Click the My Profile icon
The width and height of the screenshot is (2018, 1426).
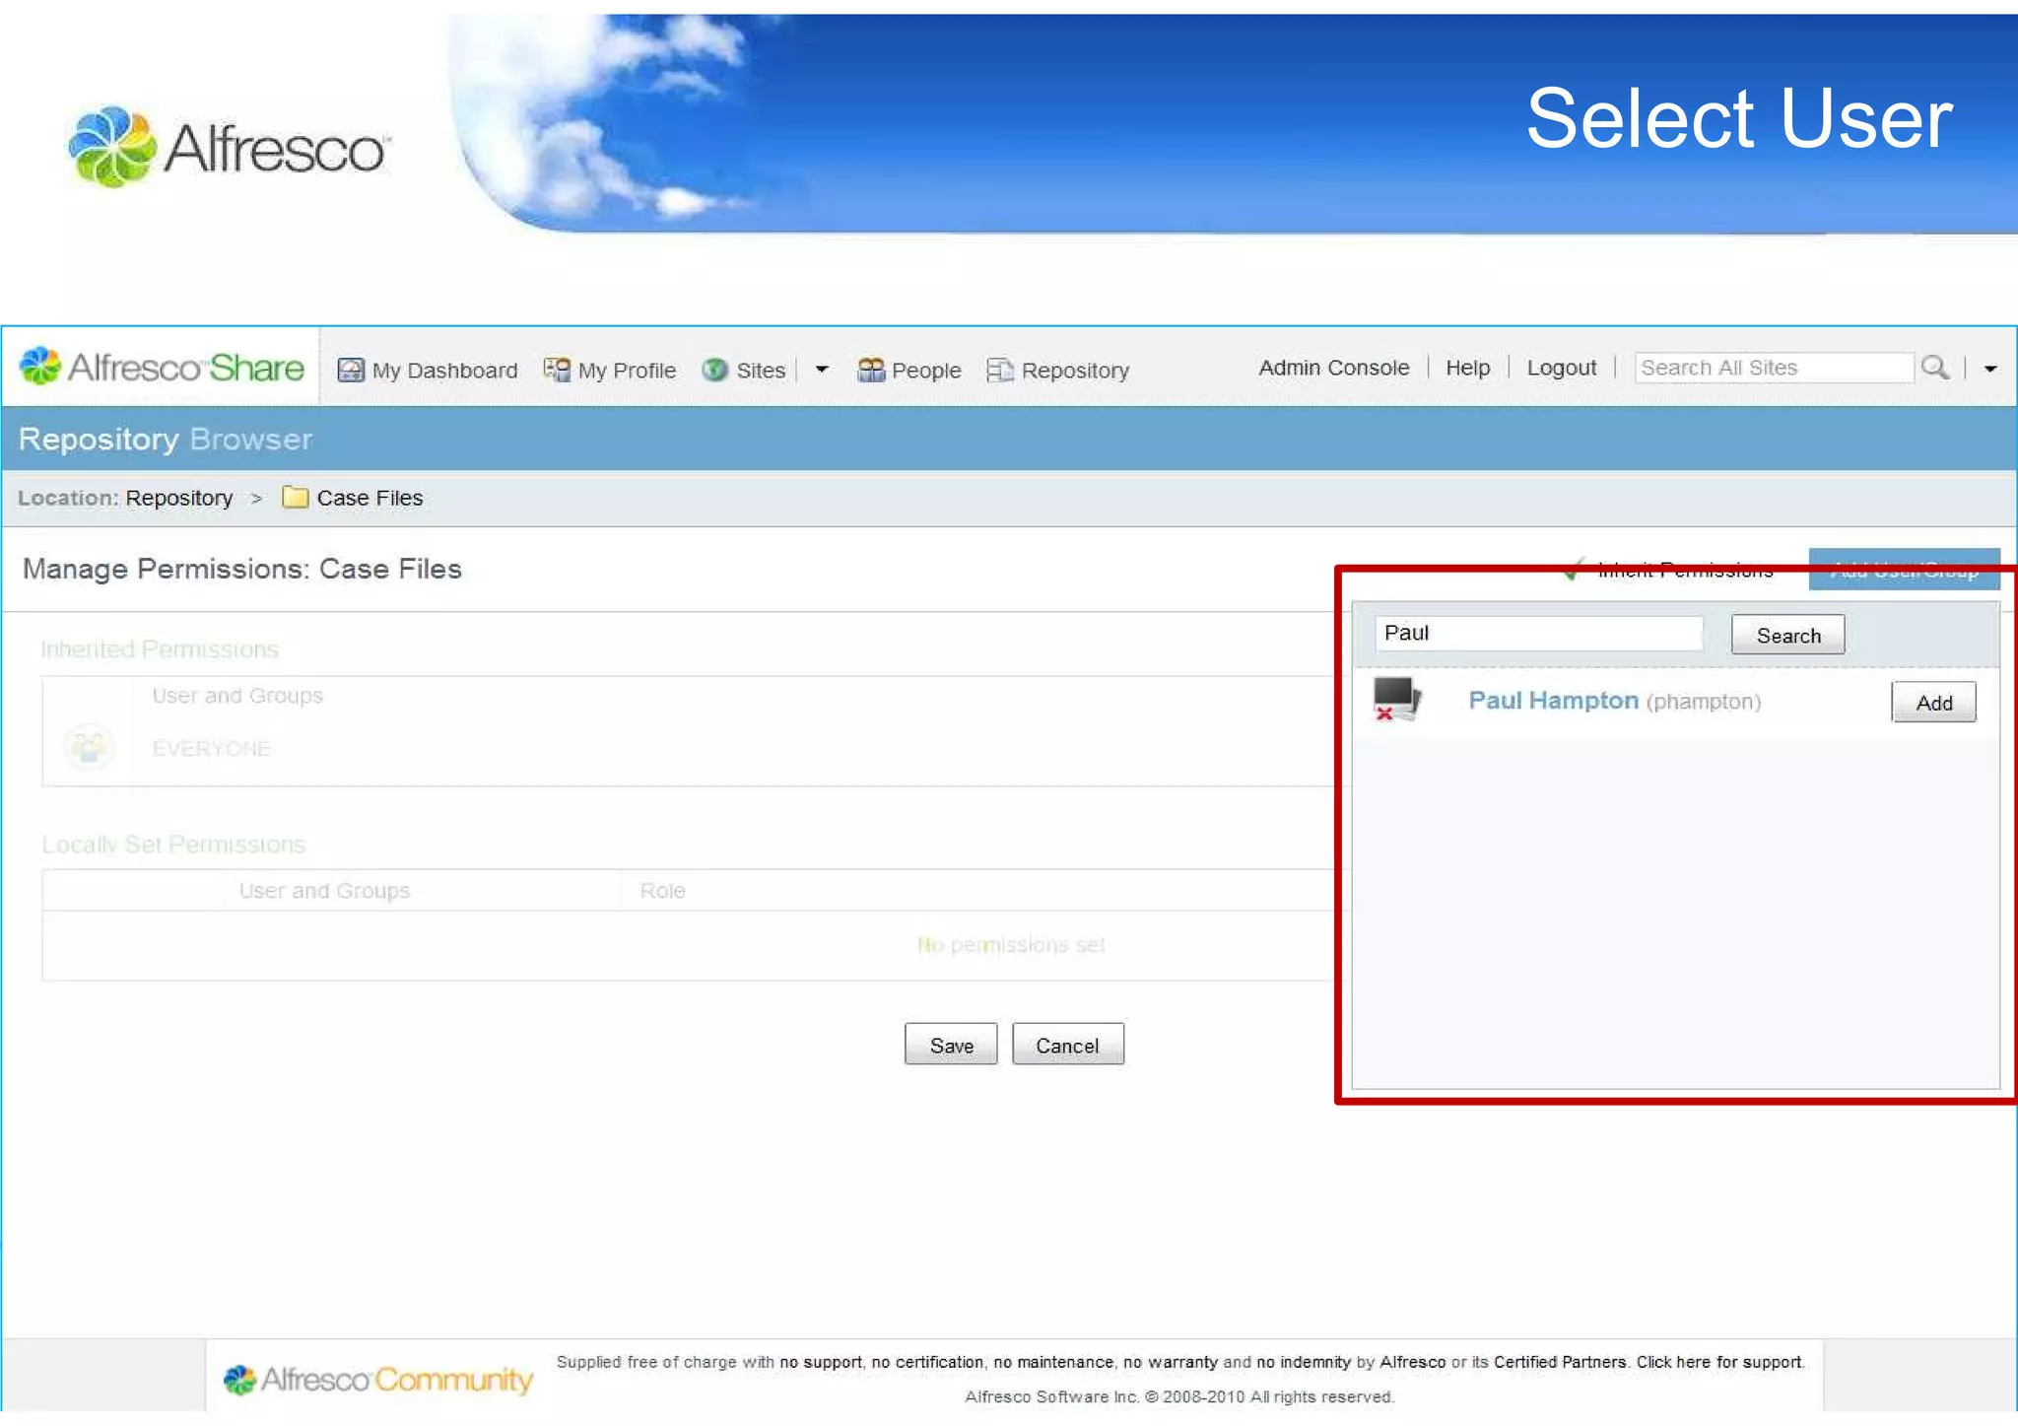tap(557, 370)
